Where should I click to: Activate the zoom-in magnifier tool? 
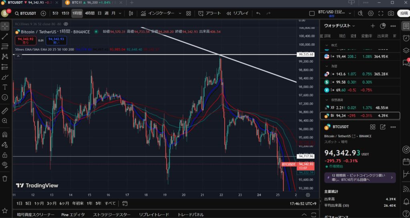[5, 121]
